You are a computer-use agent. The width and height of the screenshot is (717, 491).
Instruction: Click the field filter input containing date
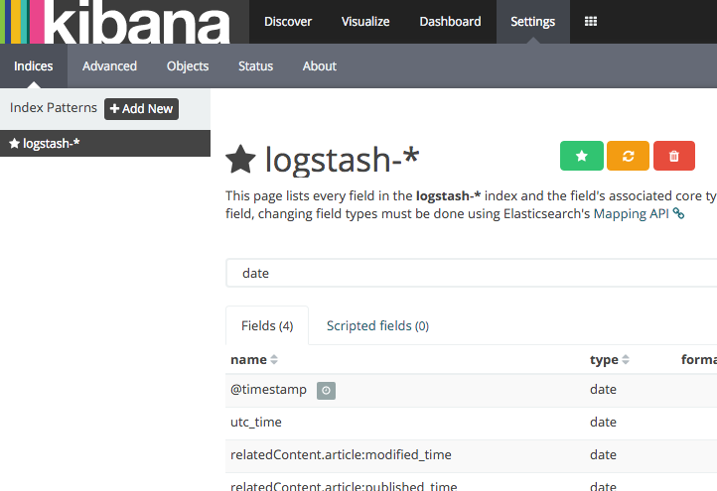pyautogui.click(x=471, y=273)
